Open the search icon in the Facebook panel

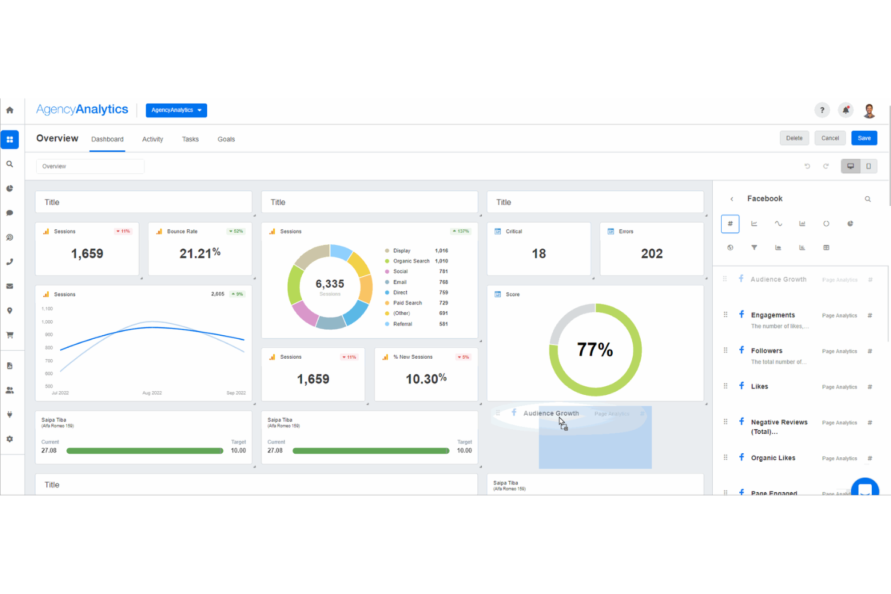[x=868, y=199]
